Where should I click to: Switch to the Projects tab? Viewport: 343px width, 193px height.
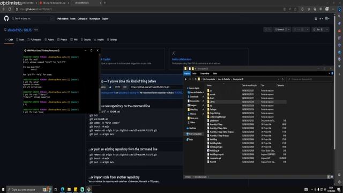tap(62, 40)
